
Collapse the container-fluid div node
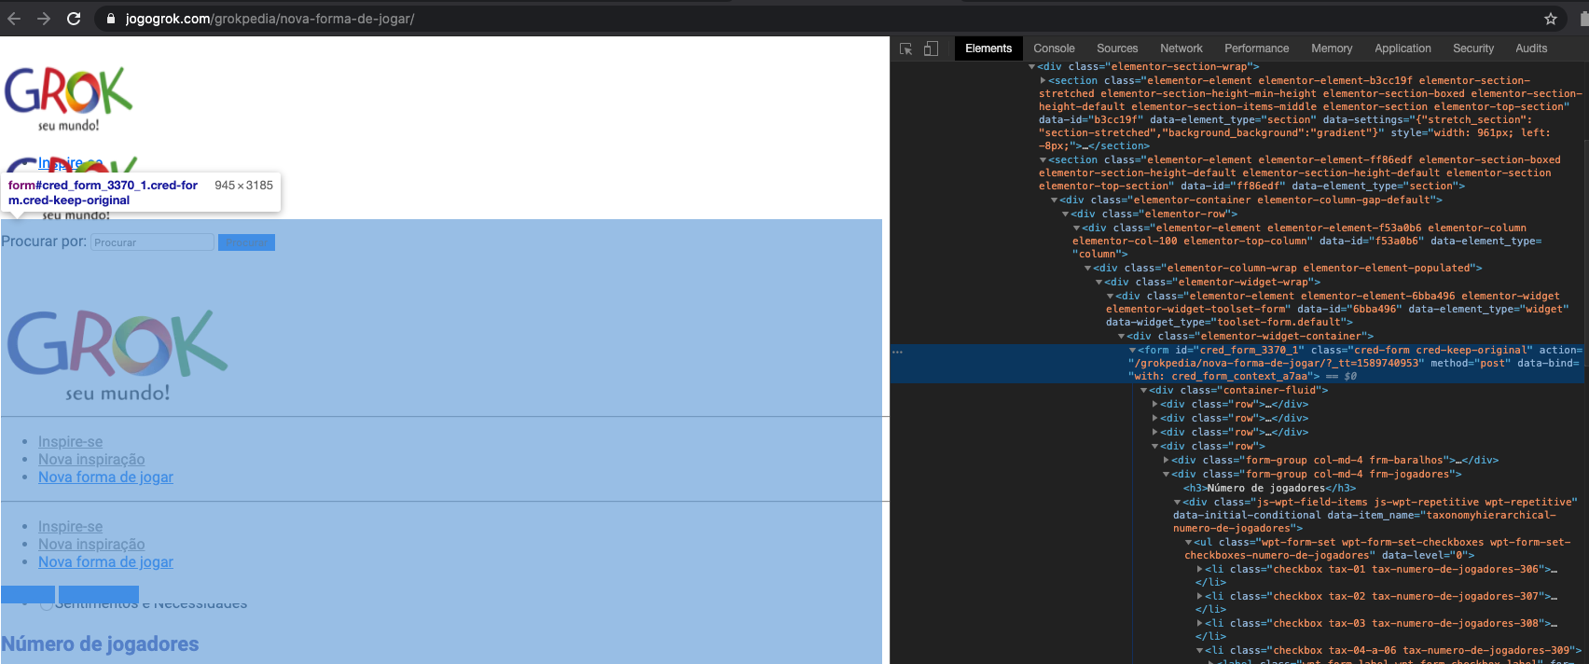coord(1143,391)
